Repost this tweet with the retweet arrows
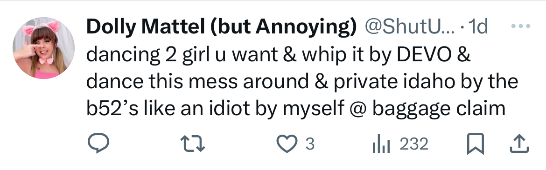This screenshot has height=170, width=546. tap(193, 144)
